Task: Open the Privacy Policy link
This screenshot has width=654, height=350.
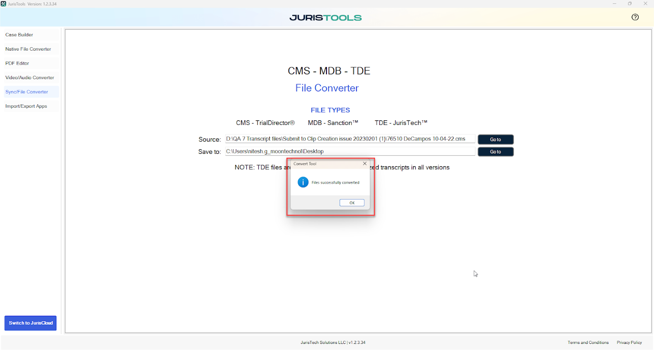Action: (x=629, y=343)
